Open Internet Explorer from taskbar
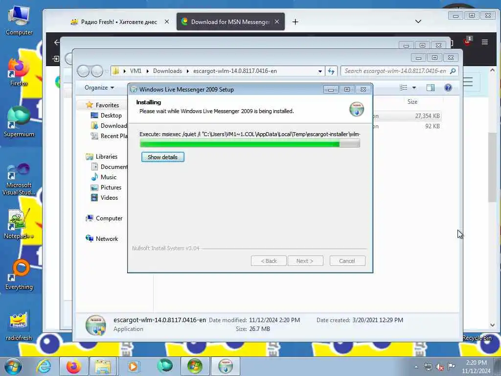The image size is (501, 376). tap(44, 366)
